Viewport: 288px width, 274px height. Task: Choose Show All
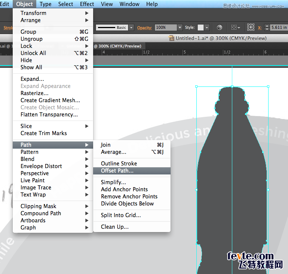pos(53,67)
